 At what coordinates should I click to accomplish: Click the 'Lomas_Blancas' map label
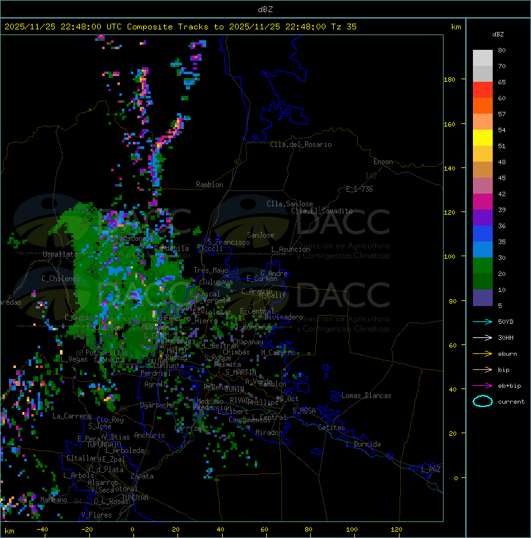click(x=366, y=396)
